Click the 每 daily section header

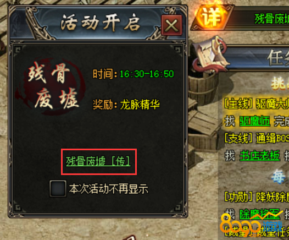click(279, 176)
